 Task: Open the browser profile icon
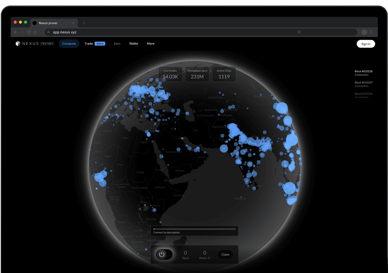(364, 32)
